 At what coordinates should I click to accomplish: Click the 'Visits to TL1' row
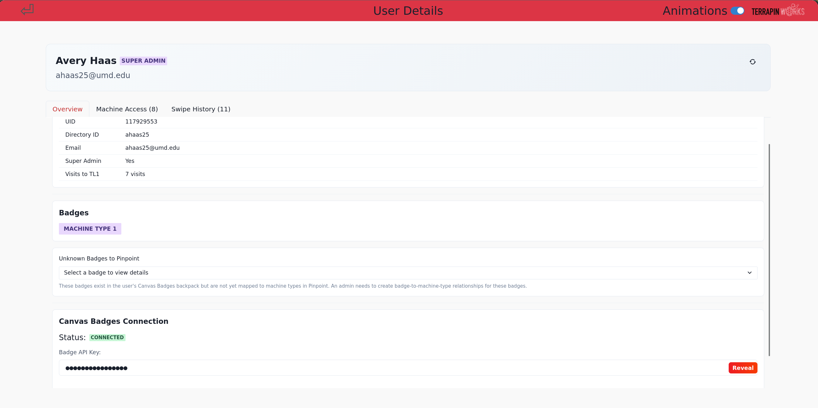coord(82,174)
